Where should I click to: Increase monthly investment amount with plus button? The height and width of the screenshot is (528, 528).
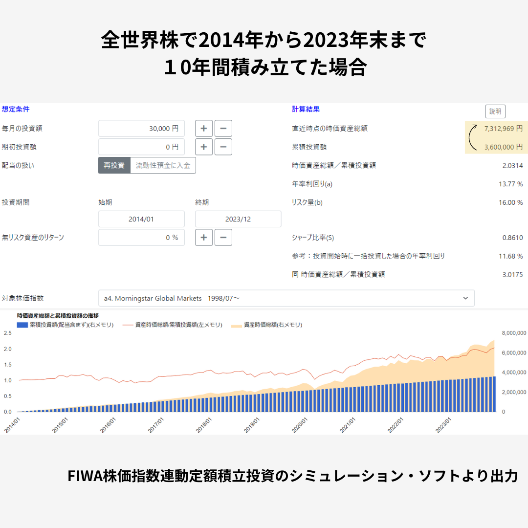click(204, 129)
